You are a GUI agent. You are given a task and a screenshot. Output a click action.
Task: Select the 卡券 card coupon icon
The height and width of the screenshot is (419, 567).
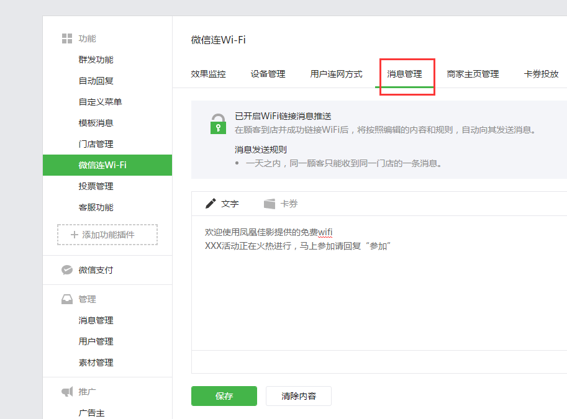(270, 204)
